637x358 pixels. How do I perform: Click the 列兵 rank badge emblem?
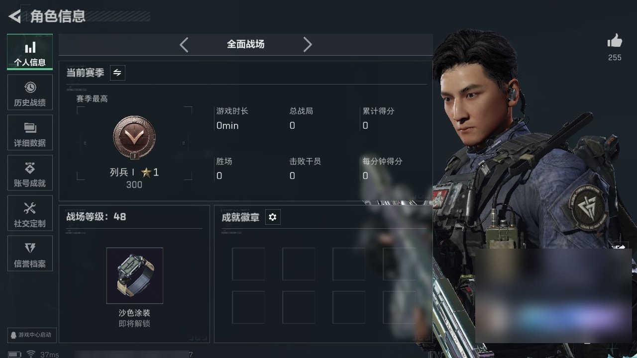pyautogui.click(x=134, y=137)
